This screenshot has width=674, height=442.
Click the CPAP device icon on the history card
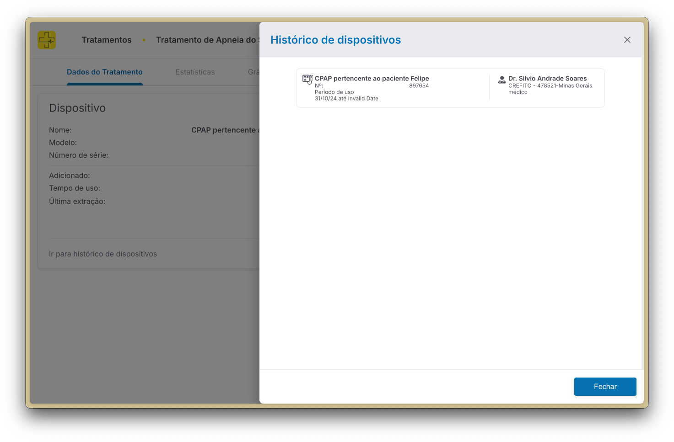(307, 79)
